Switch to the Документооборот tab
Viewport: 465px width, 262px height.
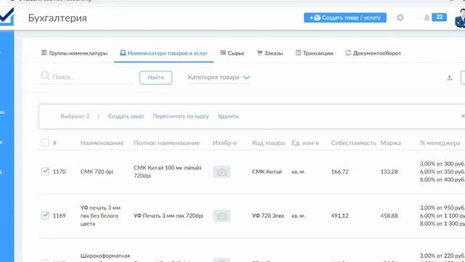coord(373,53)
